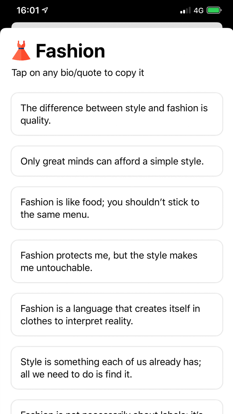Copy the fashion is like food quote
The image size is (233, 414).
tap(116, 208)
